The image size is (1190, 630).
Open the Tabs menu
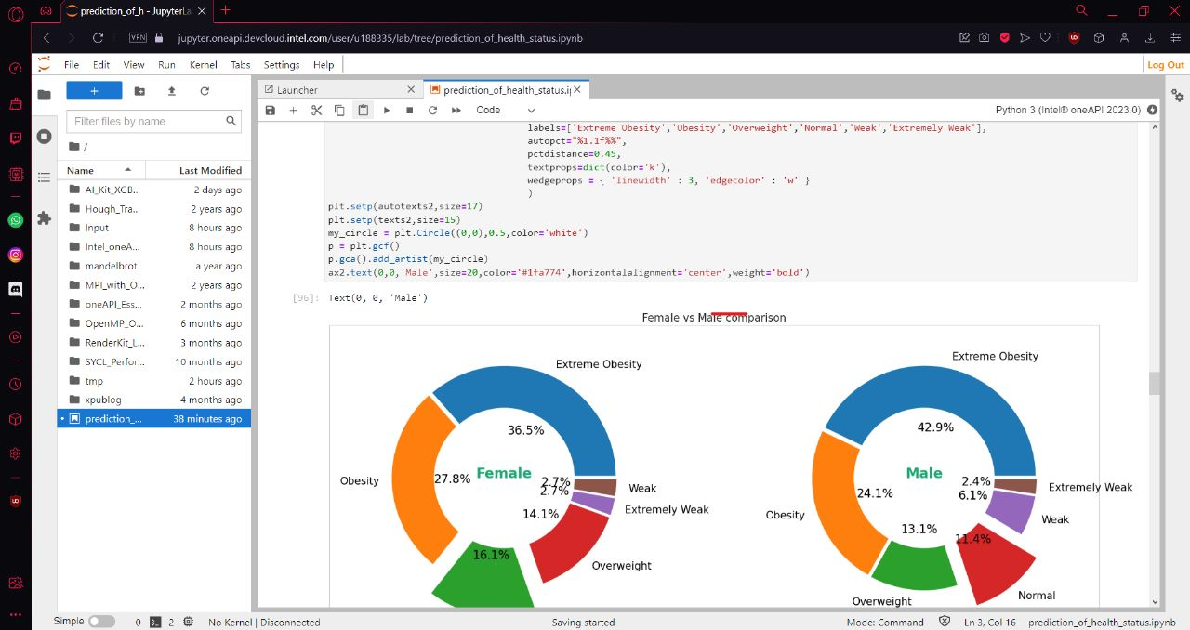pyautogui.click(x=241, y=65)
